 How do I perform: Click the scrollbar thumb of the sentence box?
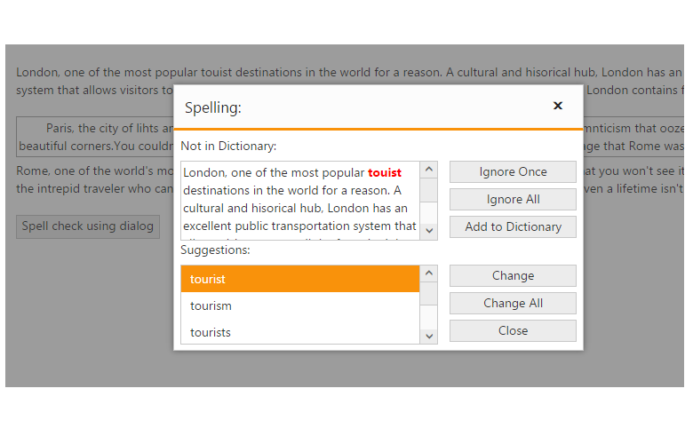coord(429,191)
